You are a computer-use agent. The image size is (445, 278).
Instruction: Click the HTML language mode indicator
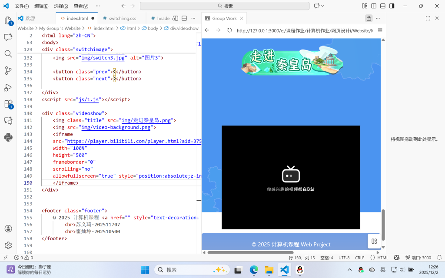382,258
